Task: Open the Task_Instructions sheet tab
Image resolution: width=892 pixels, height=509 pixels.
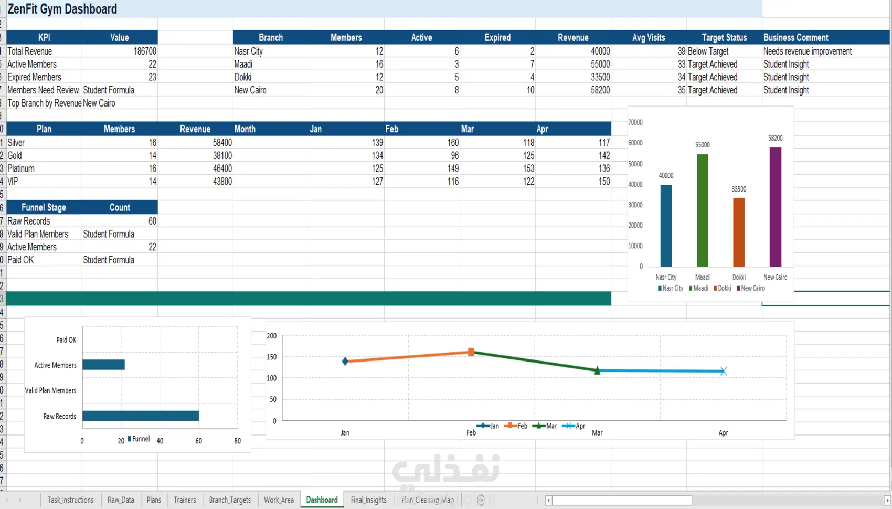Action: [x=70, y=500]
